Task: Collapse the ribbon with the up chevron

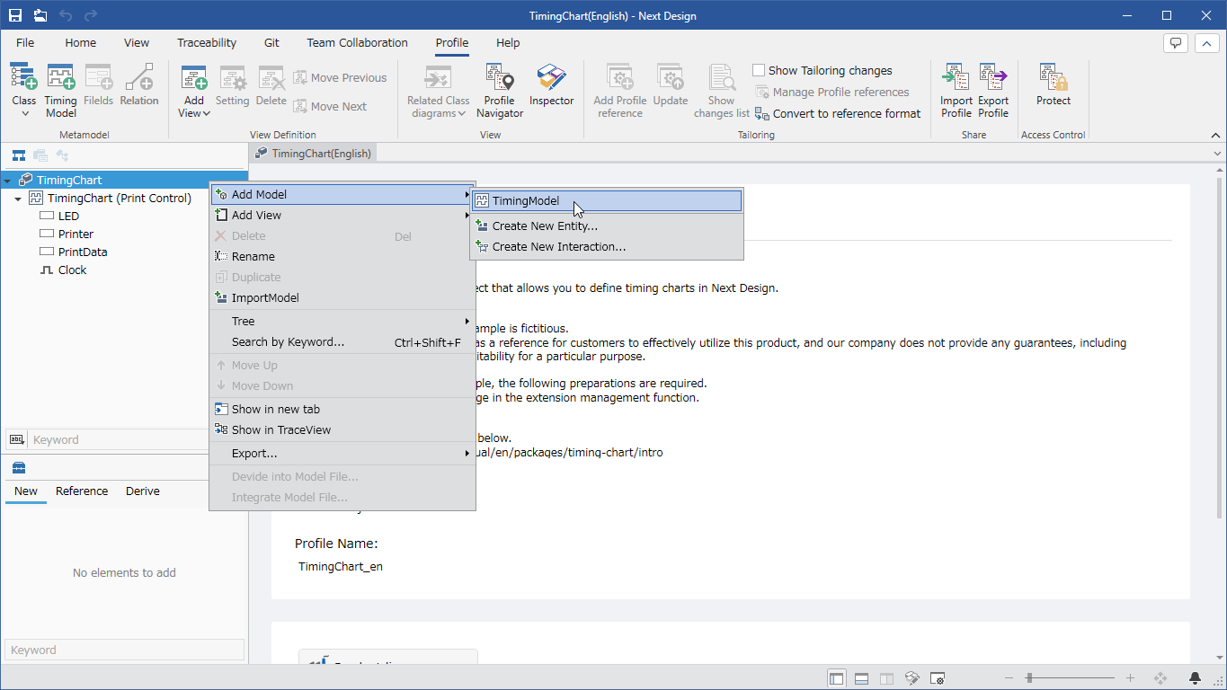Action: pyautogui.click(x=1205, y=43)
